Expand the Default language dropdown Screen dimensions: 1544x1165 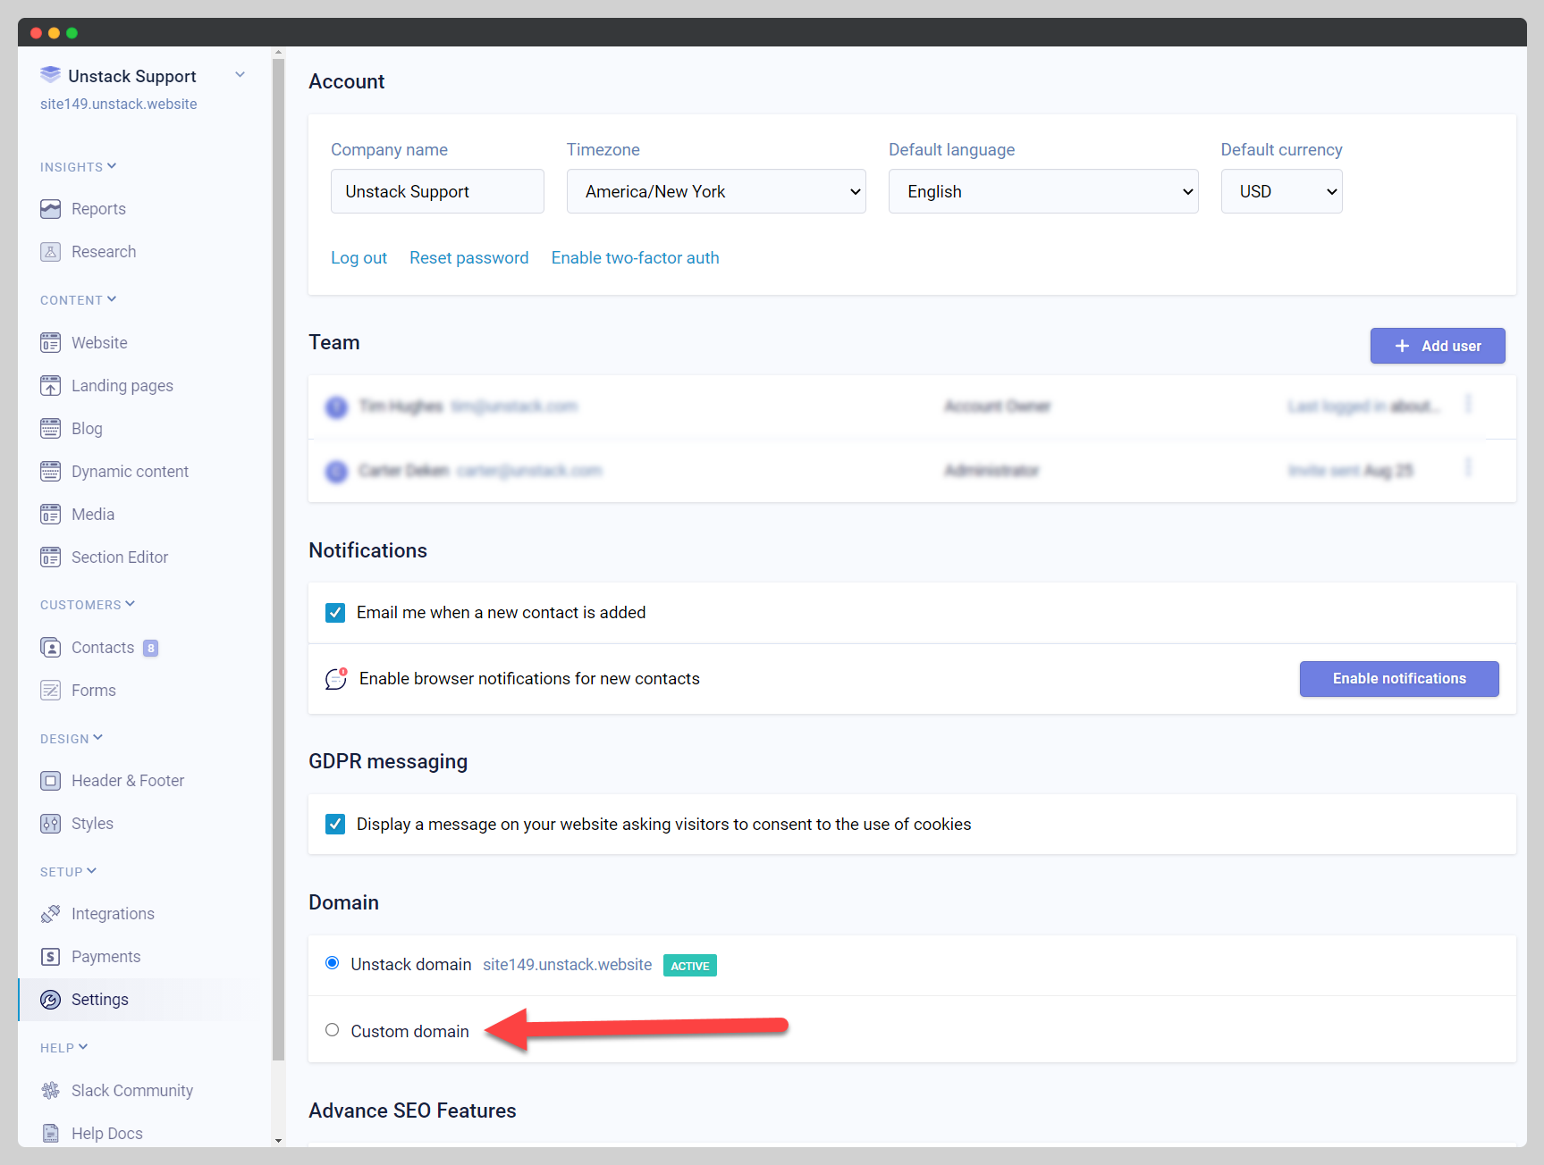tap(1042, 191)
